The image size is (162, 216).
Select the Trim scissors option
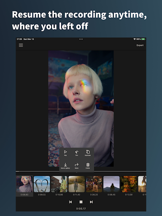(76, 153)
